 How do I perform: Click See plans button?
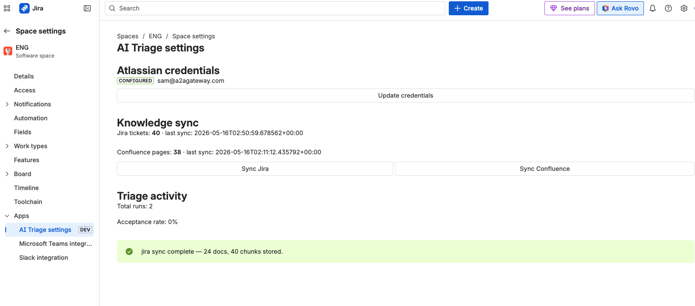[x=570, y=8]
